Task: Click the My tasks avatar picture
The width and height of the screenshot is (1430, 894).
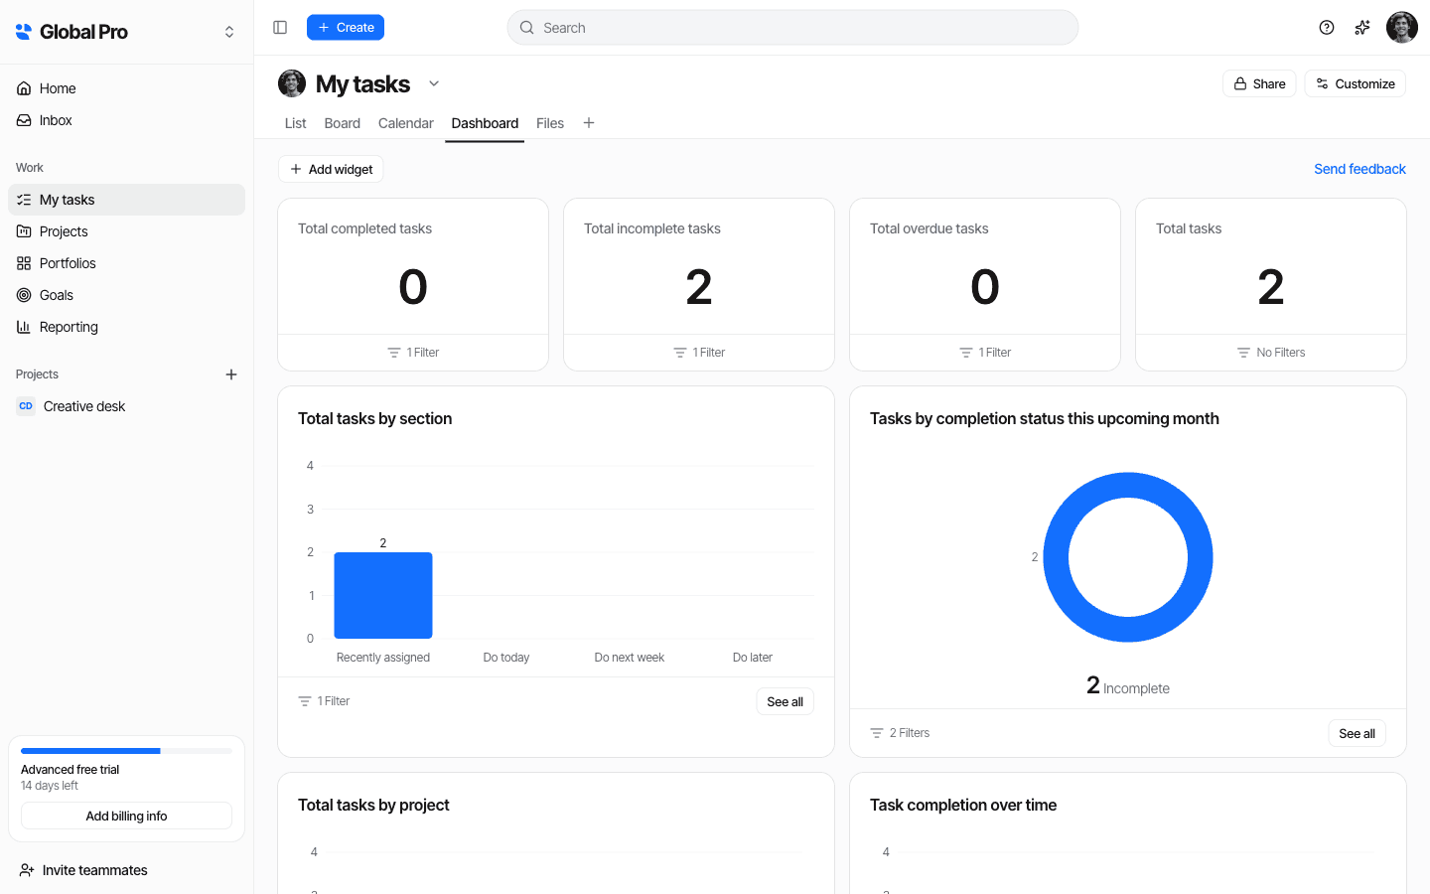Action: [x=292, y=83]
